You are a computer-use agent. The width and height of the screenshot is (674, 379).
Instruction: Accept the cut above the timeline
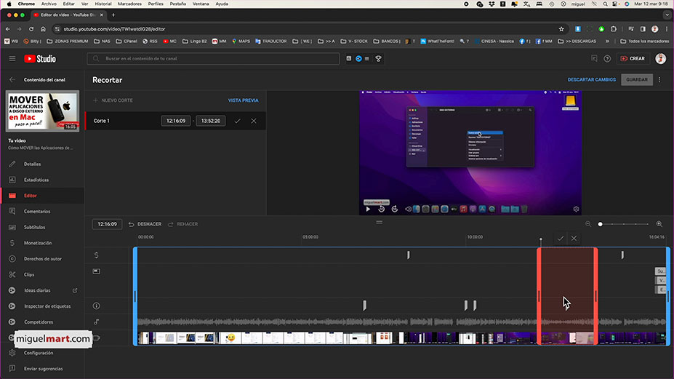560,238
